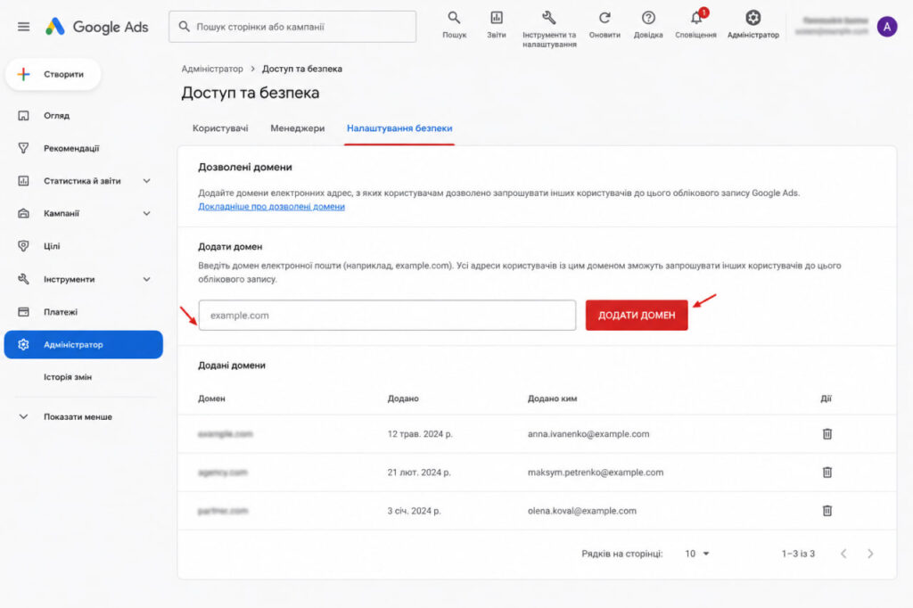
Task: Delete the domain added by olena.koval
Action: [x=827, y=511]
